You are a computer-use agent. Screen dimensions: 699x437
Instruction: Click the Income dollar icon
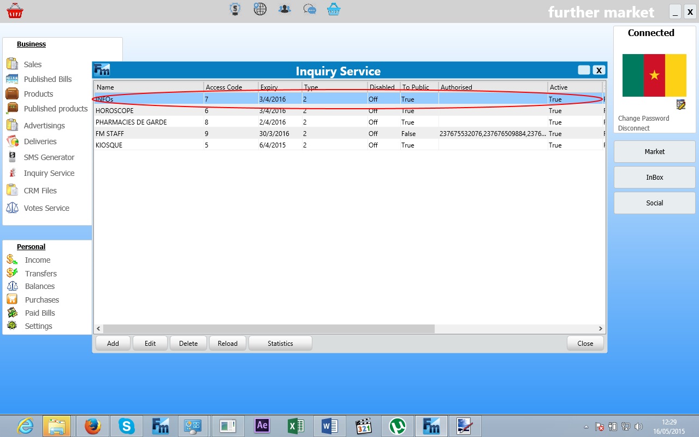click(x=12, y=259)
